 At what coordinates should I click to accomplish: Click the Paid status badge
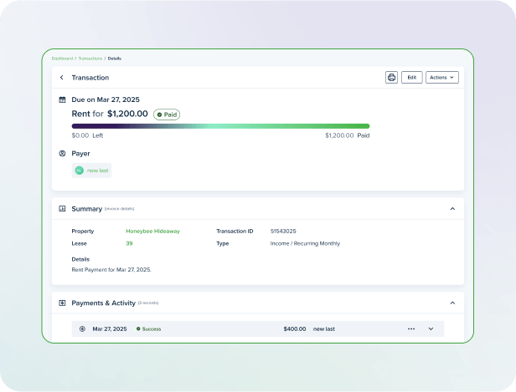(x=166, y=115)
